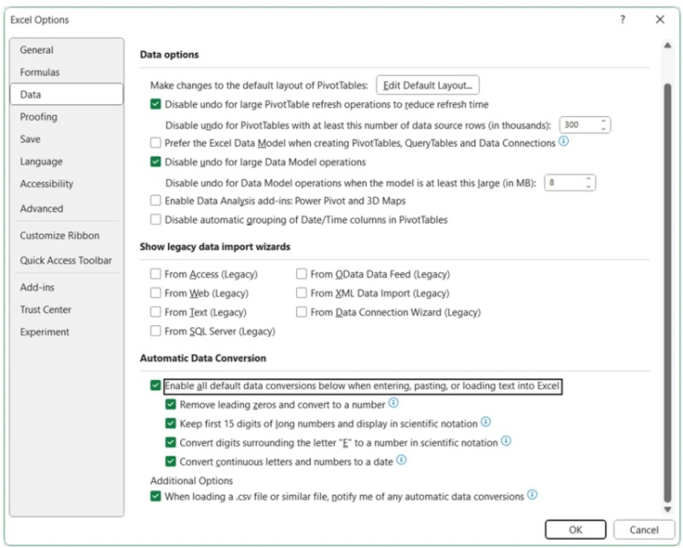Open the General options category
683x548 pixels.
pyautogui.click(x=66, y=49)
